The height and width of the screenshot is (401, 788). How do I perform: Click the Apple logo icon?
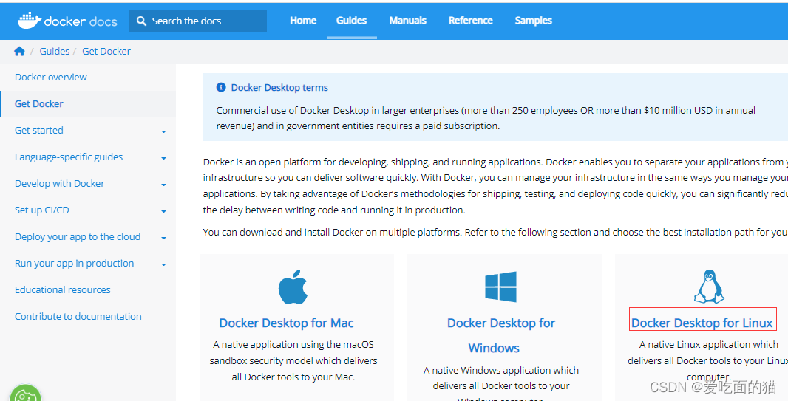click(x=293, y=287)
